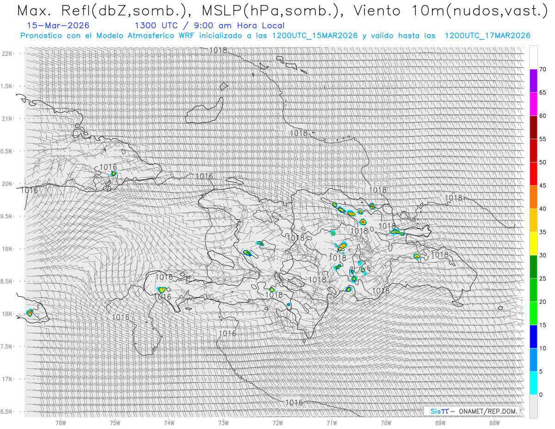Click the latitude axis label "17N"
Screen dimensions: 555x429
pos(8,379)
